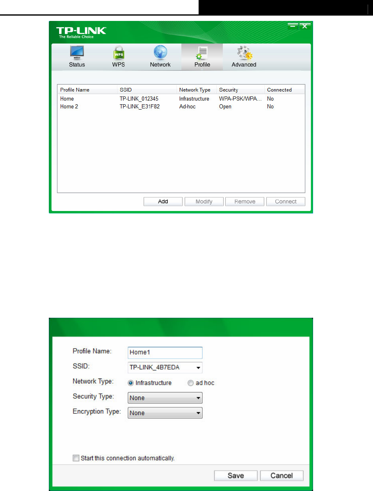Select the ad hoc radio button

(x=190, y=383)
